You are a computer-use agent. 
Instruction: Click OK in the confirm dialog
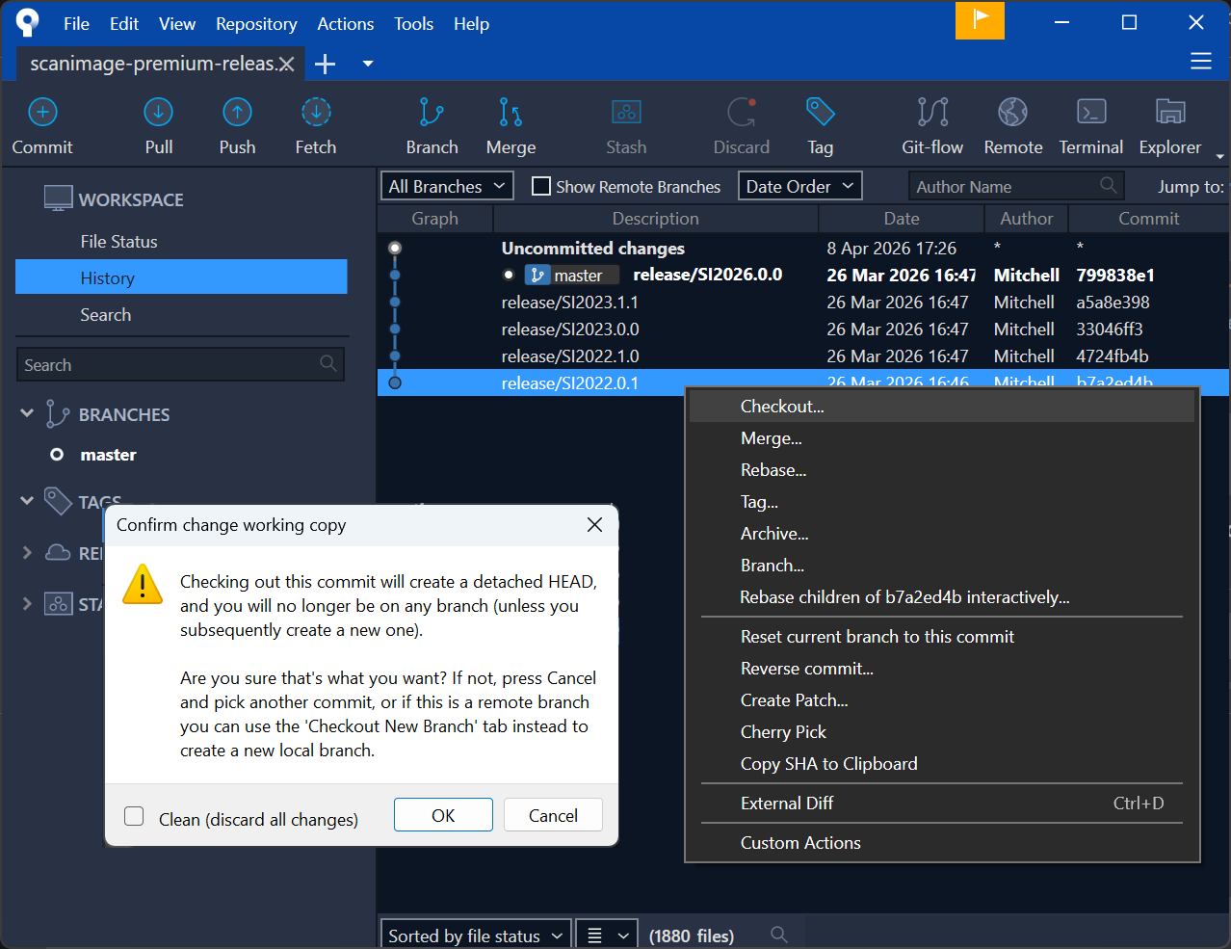point(443,815)
